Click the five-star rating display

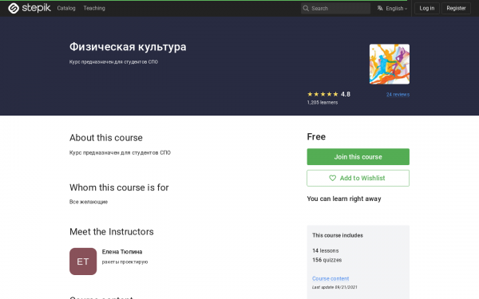(323, 94)
